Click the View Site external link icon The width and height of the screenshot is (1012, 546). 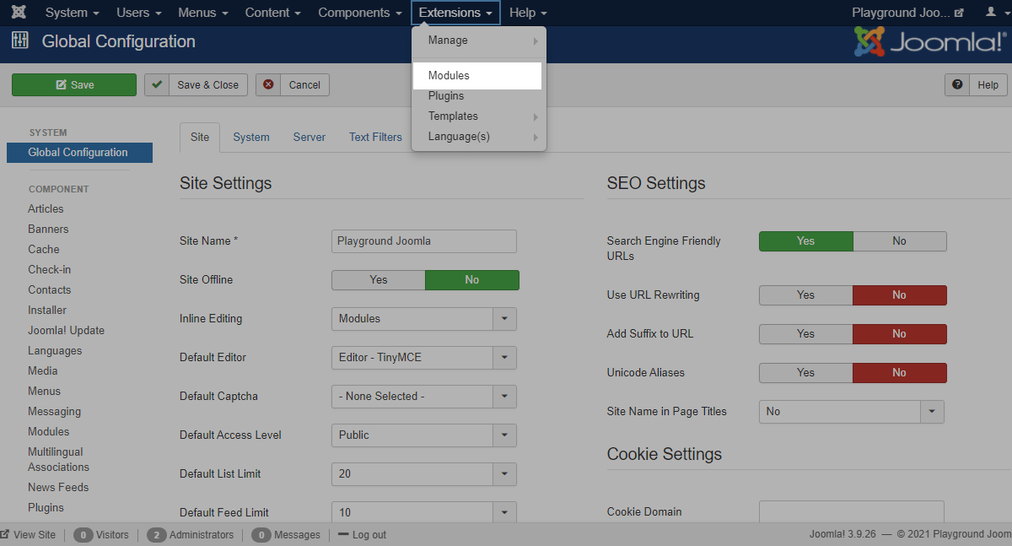[5, 534]
